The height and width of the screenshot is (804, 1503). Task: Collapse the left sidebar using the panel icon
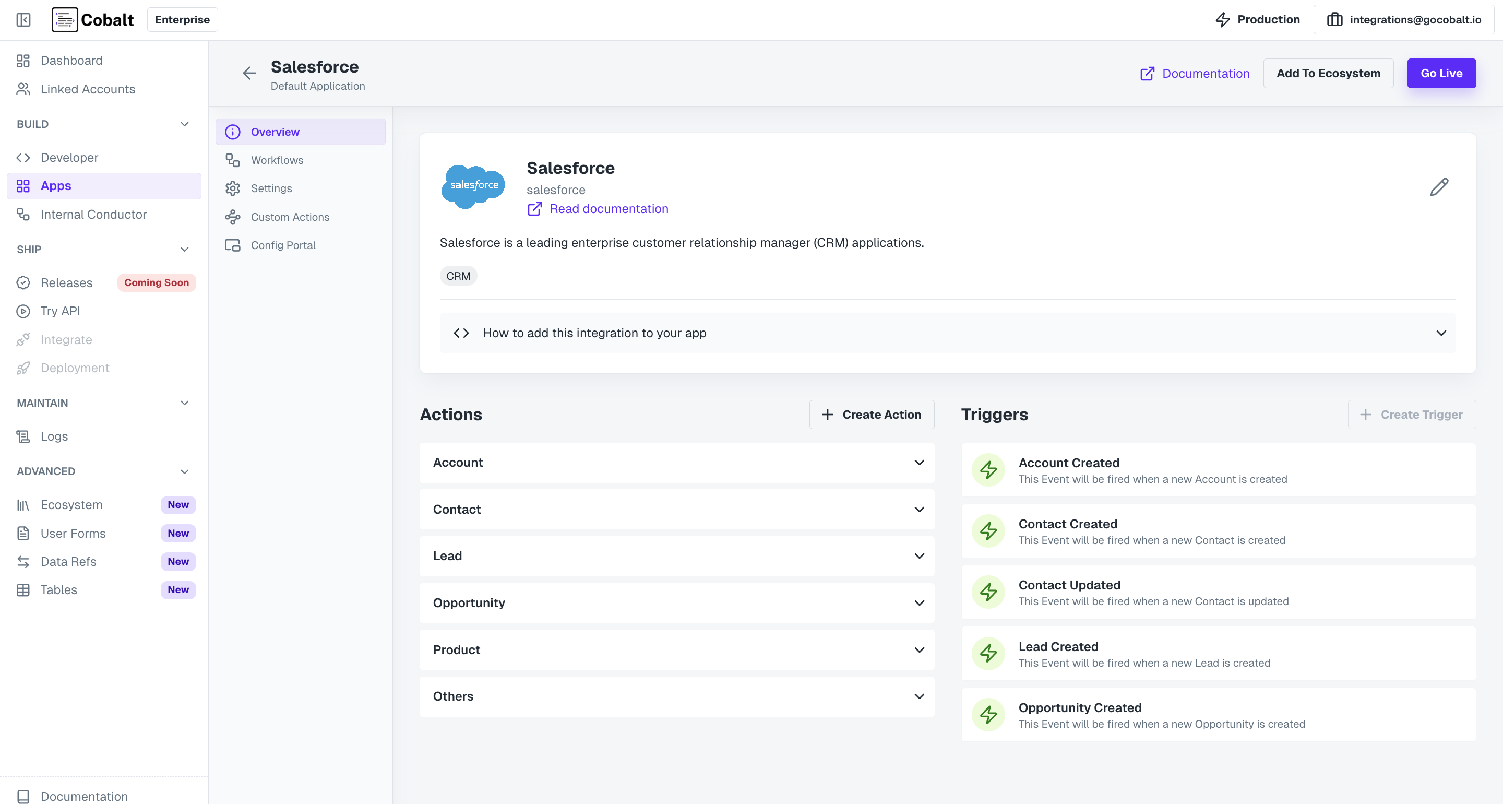click(x=23, y=19)
